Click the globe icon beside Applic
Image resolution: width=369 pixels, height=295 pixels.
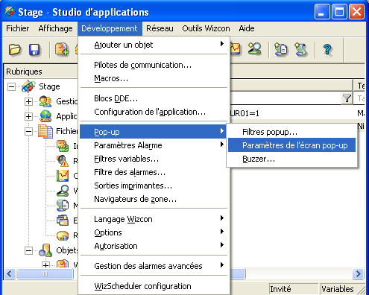pos(45,116)
